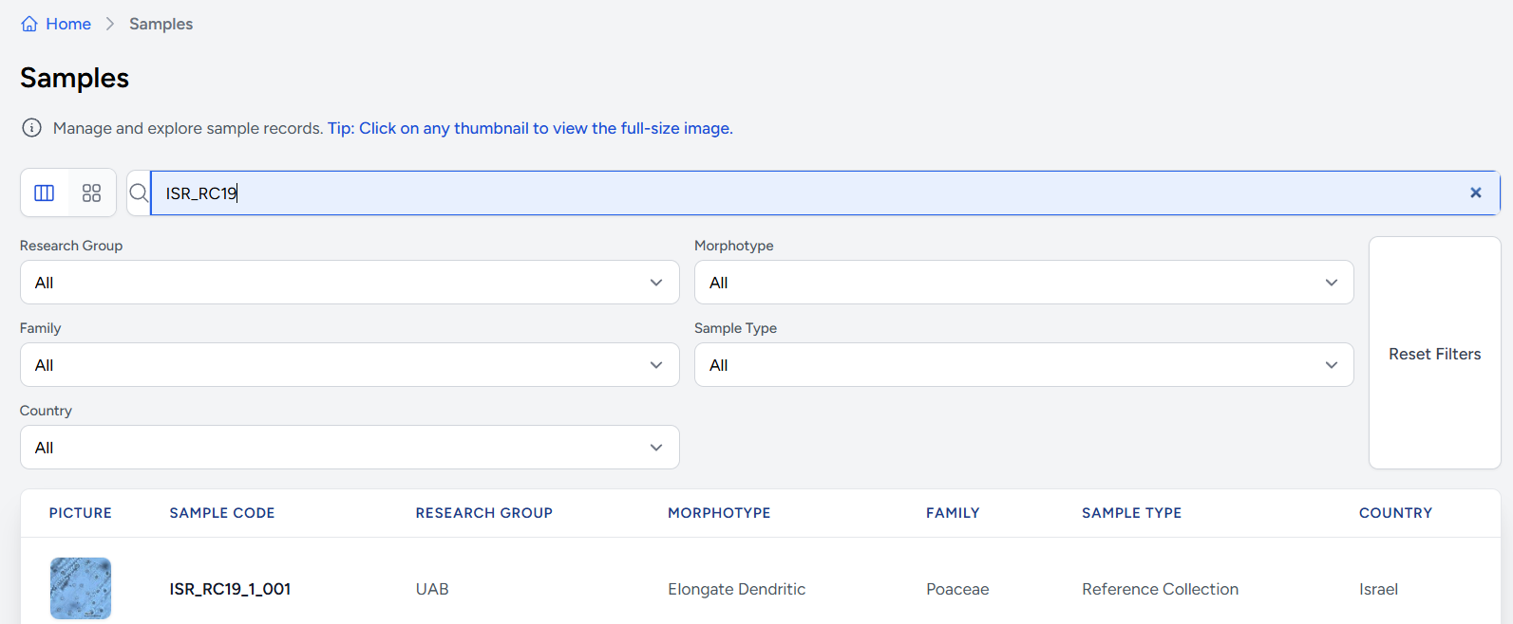1513x624 pixels.
Task: Open the Country filter dropdown
Action: 350,448
